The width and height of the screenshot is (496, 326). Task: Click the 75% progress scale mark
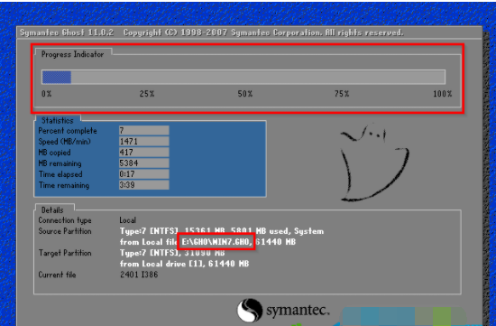[342, 94]
